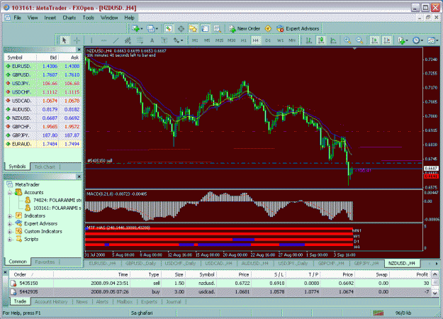Open the Tools menu
The image size is (443, 319).
pos(88,18)
